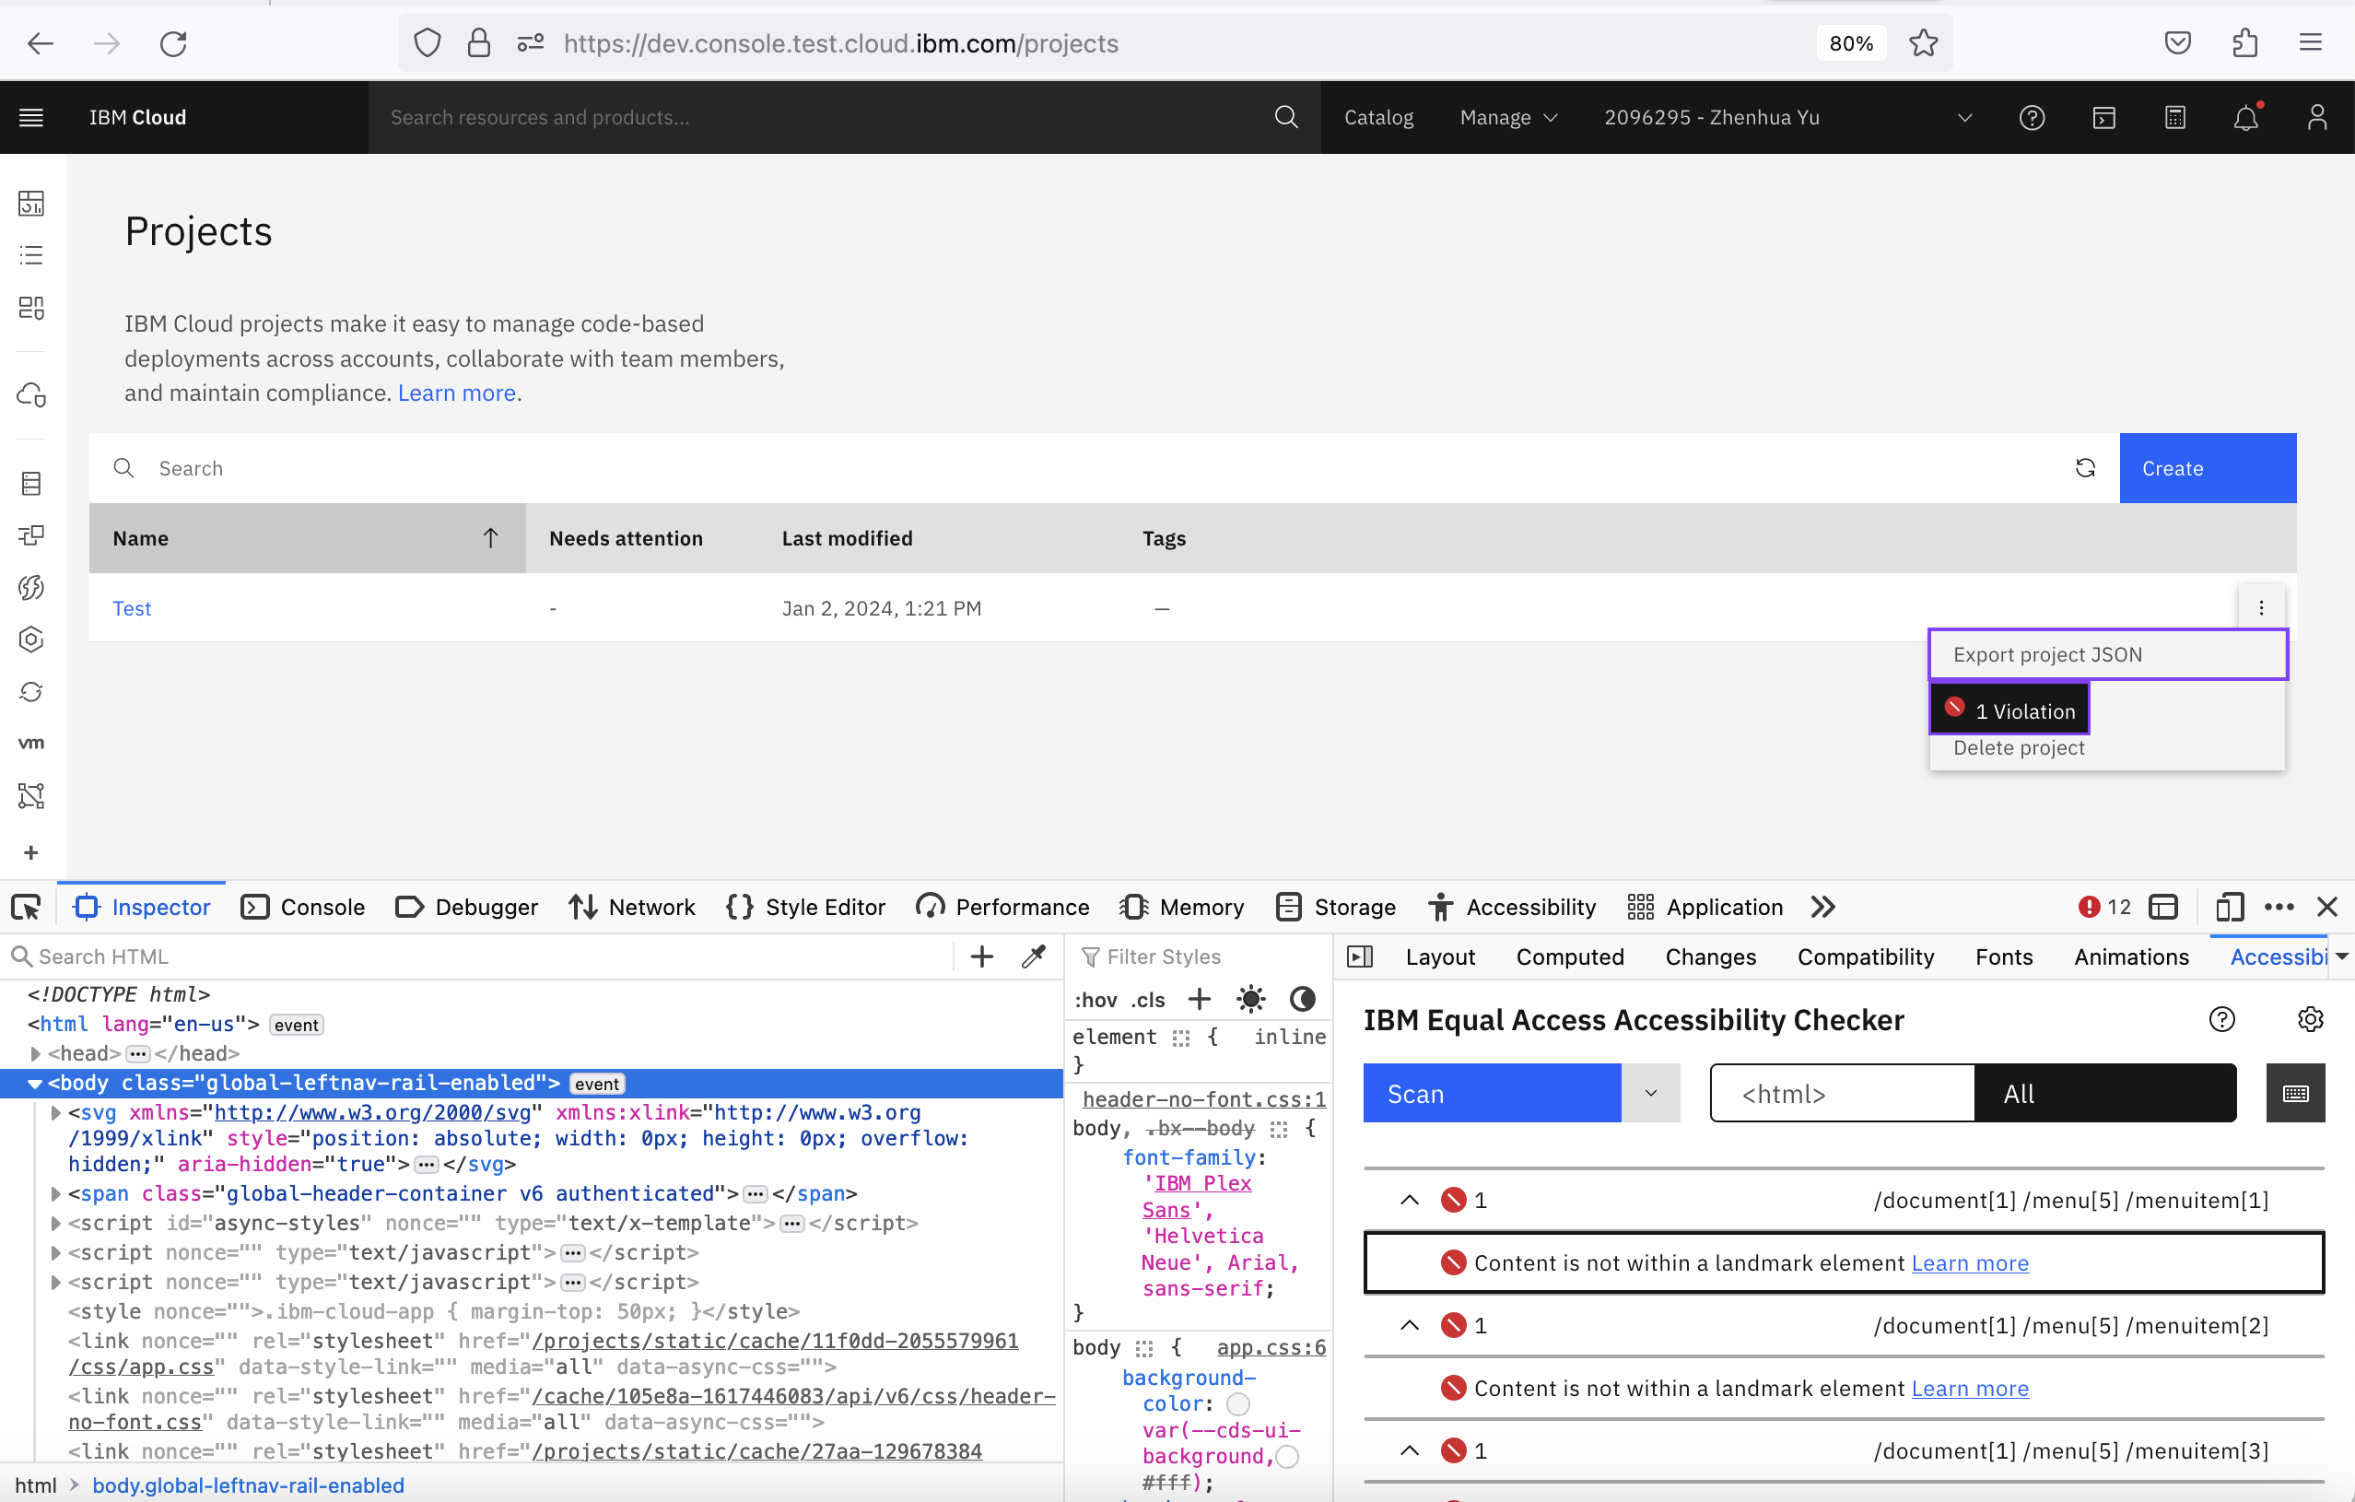Open the Scan options dropdown arrow

(x=1651, y=1093)
